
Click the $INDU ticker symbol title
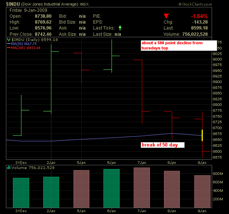(x=13, y=4)
